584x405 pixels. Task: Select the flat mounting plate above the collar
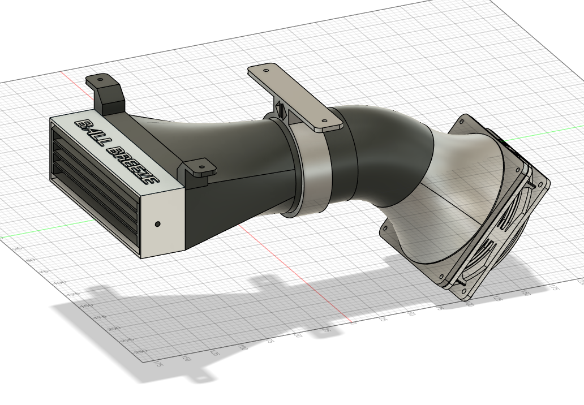294,97
